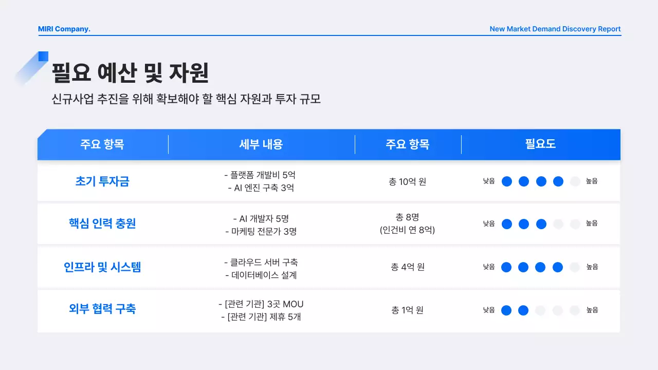
Task: Toggle the fourth dot in 핵심 인력 충원 rating
Action: click(557, 224)
